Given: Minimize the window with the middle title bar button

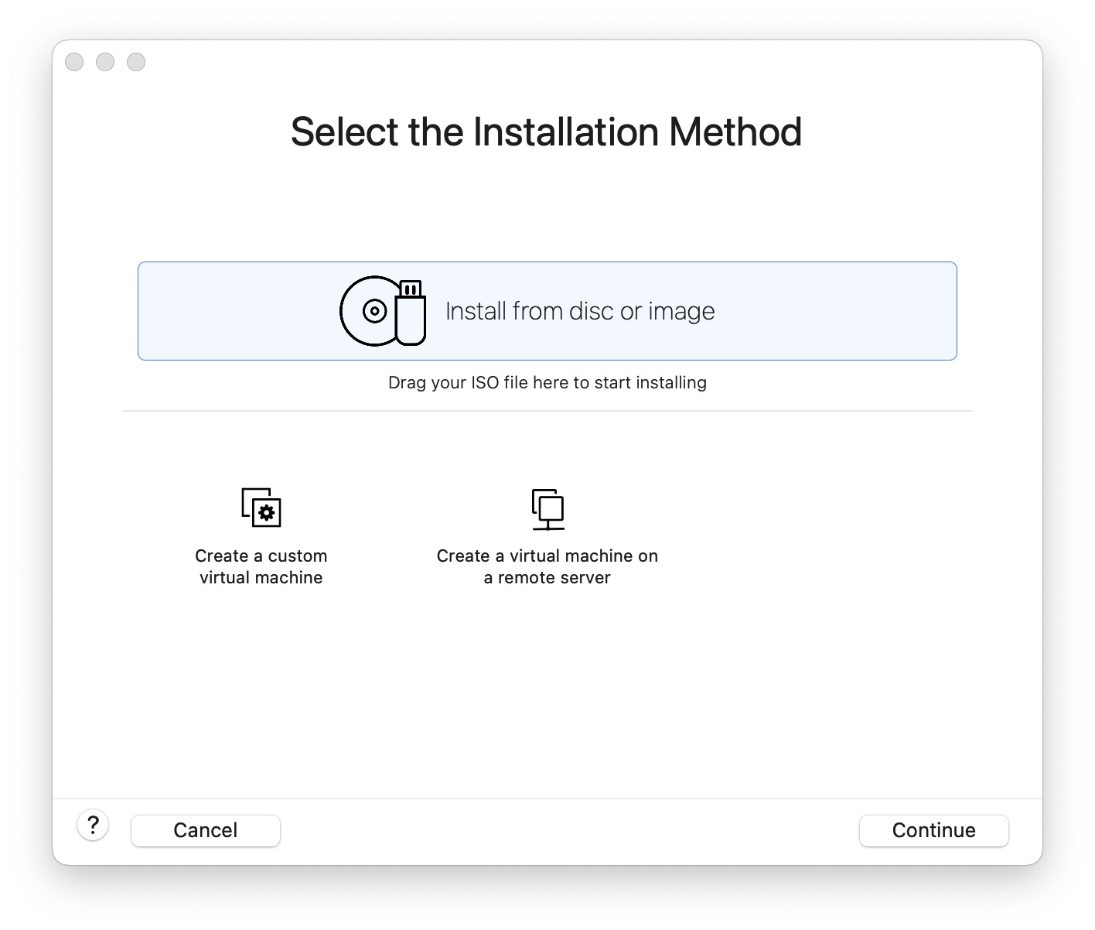Looking at the screenshot, I should pos(105,62).
